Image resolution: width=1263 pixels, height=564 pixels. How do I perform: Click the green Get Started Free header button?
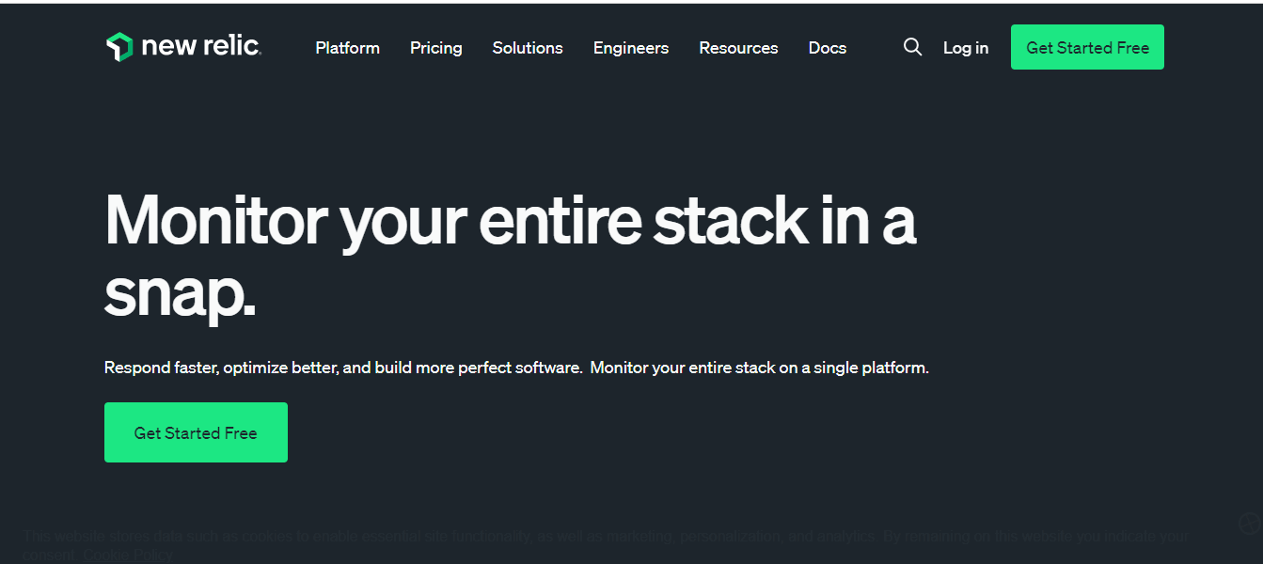click(x=1086, y=46)
